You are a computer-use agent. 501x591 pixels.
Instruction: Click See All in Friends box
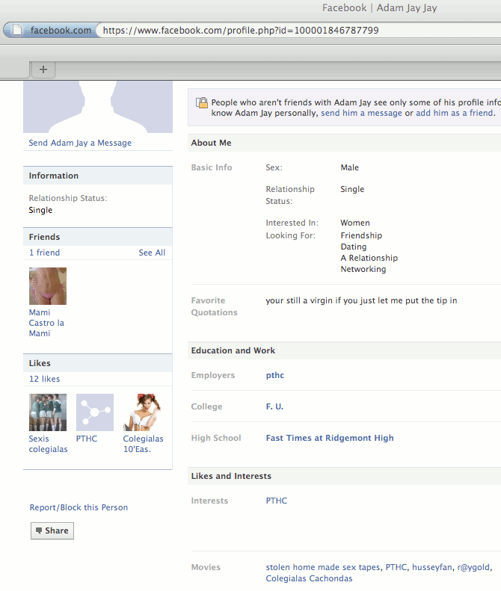point(152,253)
